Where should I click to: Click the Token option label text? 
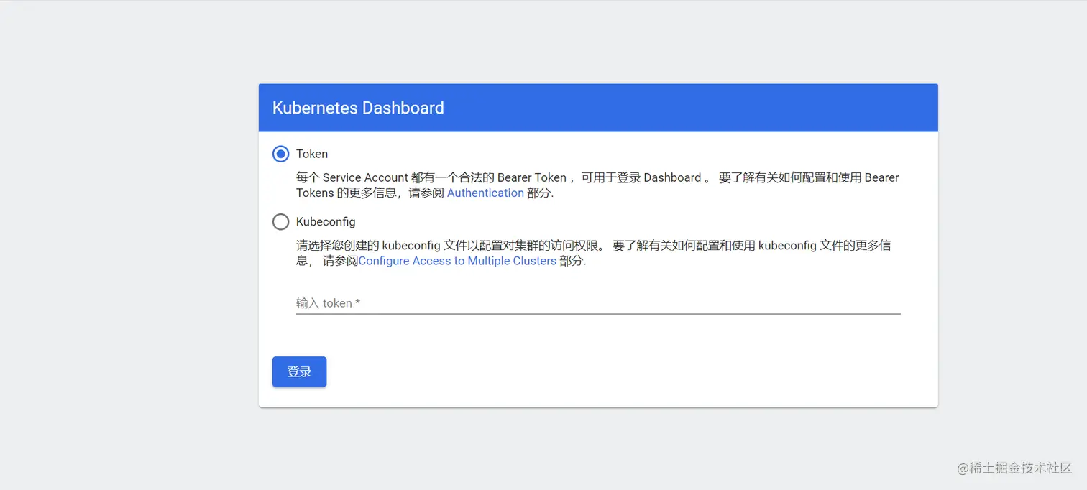[312, 154]
